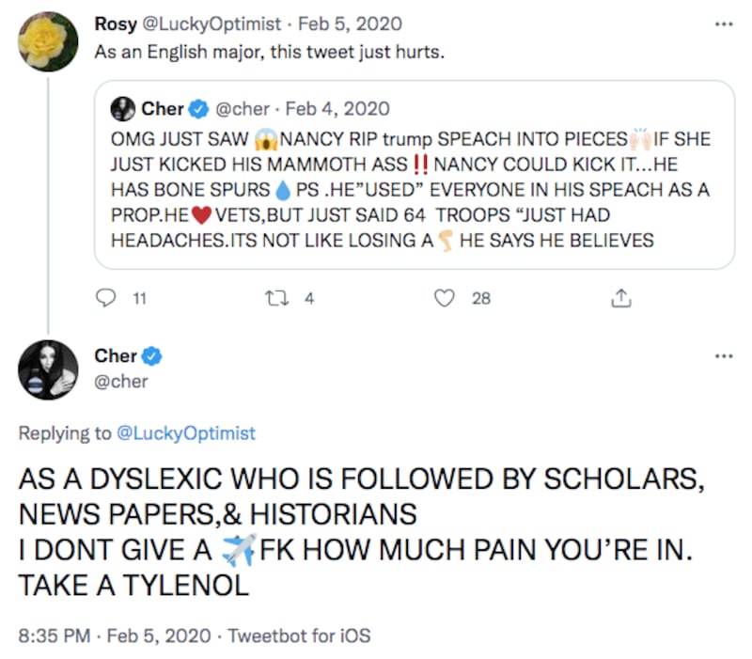Open the @cher handle under Cher's name
This screenshot has width=752, height=659.
tap(121, 381)
